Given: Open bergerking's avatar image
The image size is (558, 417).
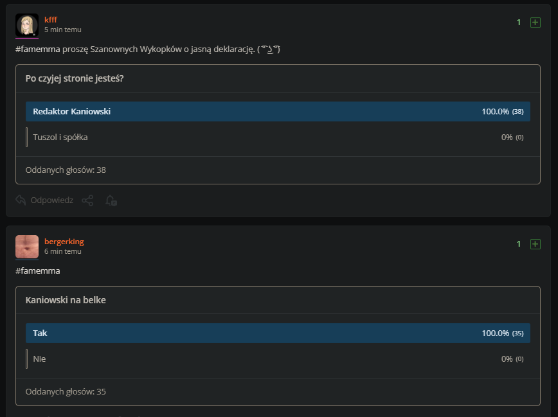Looking at the screenshot, I should click(27, 247).
